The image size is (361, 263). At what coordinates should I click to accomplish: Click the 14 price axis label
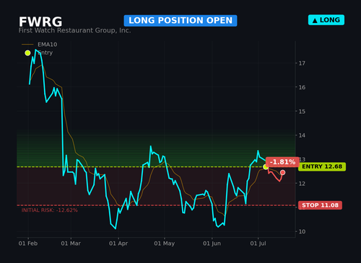302,135
